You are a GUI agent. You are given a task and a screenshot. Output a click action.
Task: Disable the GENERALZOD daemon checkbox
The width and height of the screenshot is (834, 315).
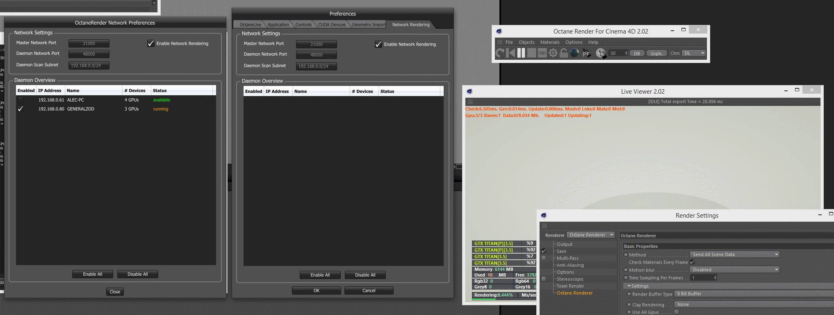(21, 109)
